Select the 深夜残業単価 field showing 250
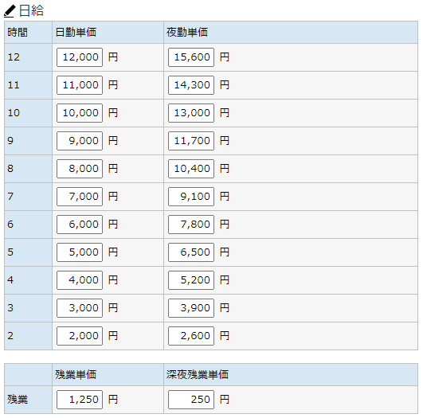The image size is (423, 418). tap(191, 400)
